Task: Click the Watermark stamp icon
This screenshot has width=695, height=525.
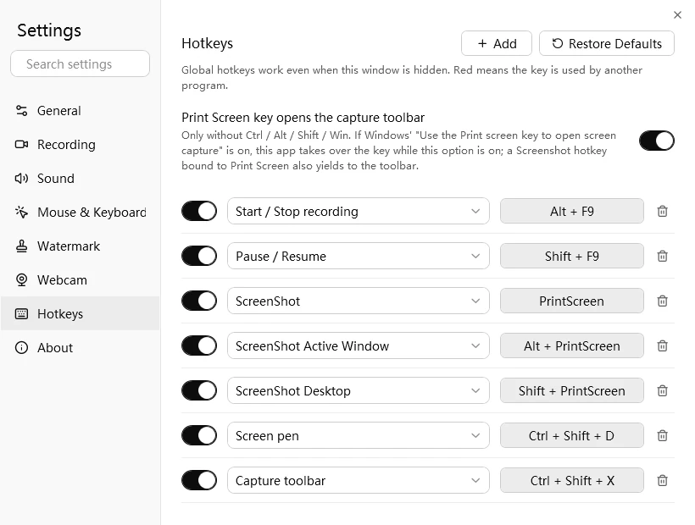Action: click(21, 246)
